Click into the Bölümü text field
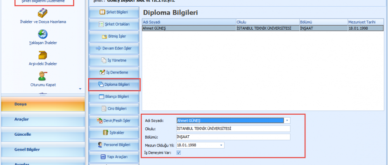This screenshot has height=165, width=388. click(x=233, y=137)
